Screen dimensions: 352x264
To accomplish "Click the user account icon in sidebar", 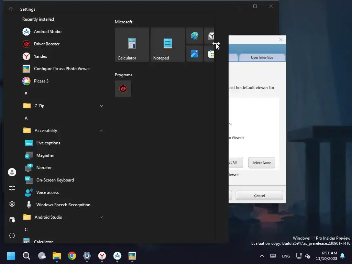I will 12,172.
